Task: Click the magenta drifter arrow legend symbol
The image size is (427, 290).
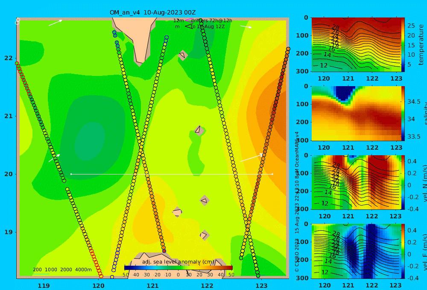Action: click(189, 20)
